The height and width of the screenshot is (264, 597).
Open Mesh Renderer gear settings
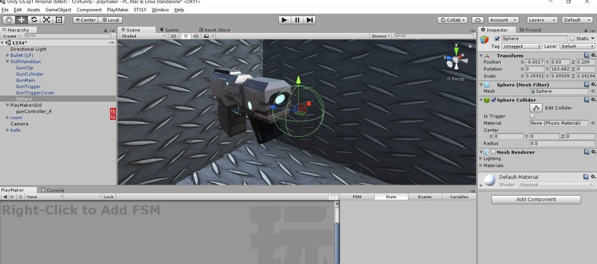[593, 152]
